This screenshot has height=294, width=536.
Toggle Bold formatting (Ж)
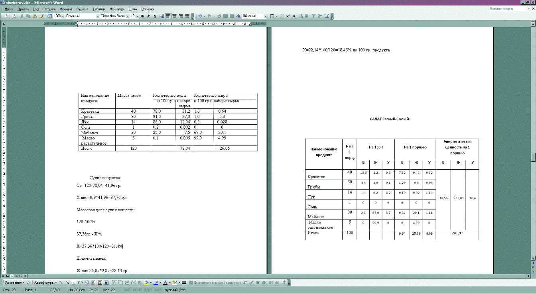point(142,16)
